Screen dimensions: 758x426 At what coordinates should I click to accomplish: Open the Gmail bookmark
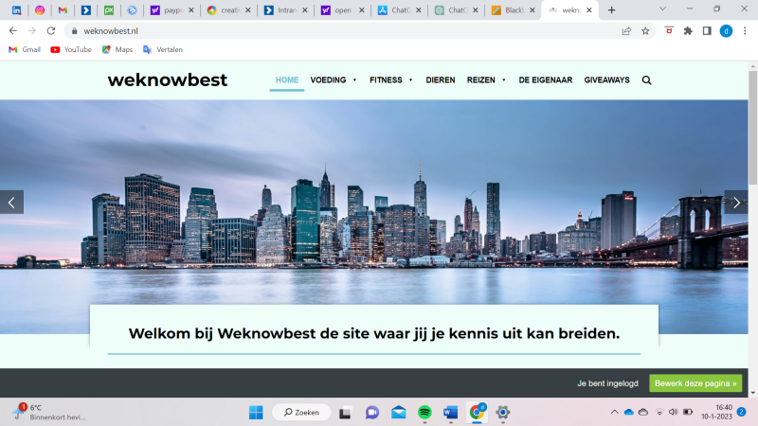coord(25,49)
